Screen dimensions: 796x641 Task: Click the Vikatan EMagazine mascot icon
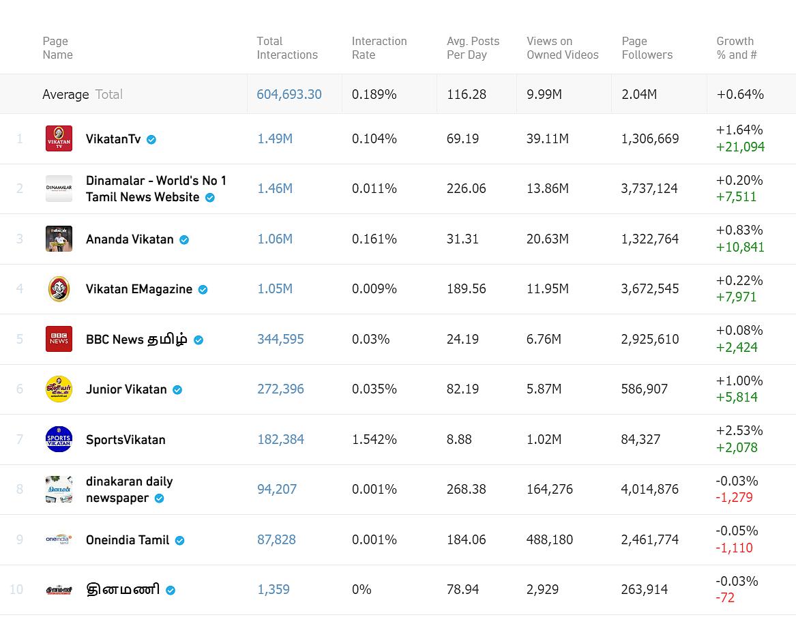(x=59, y=289)
